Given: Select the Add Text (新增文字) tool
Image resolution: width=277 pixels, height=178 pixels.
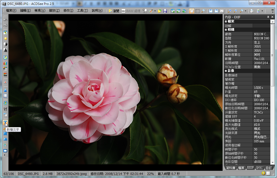Looking at the screenshot, I should [x=5, y=122].
